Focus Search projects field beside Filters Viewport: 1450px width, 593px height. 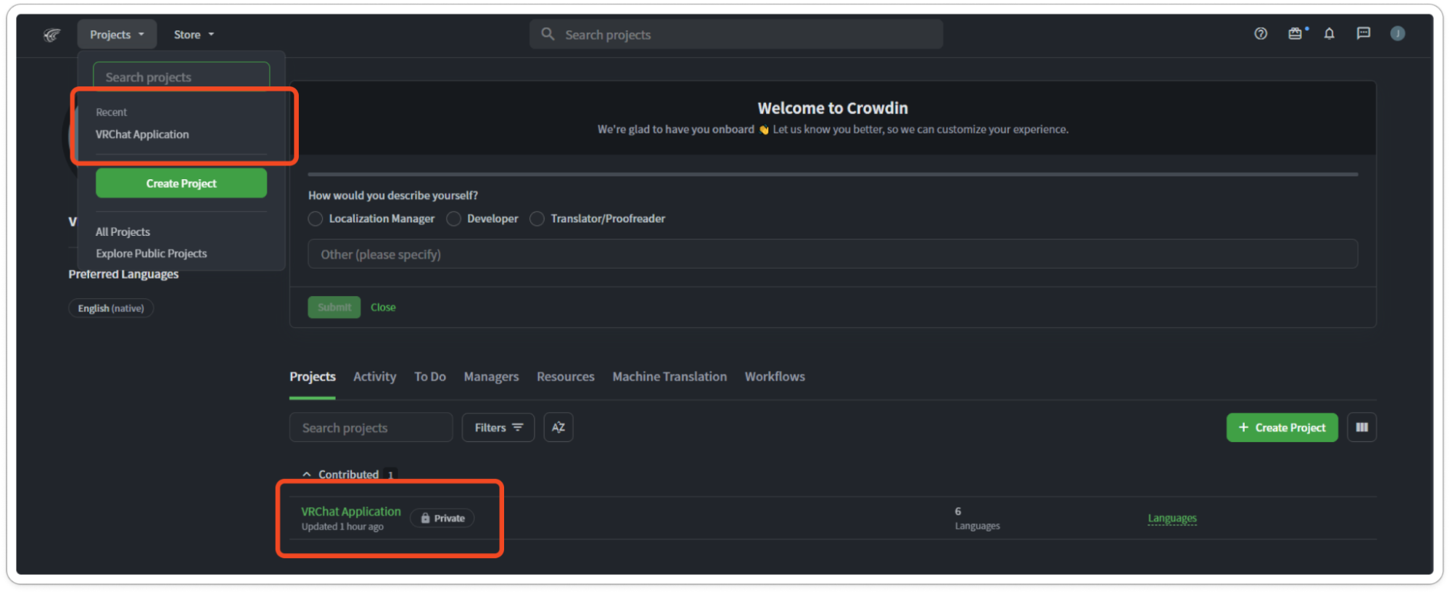click(x=371, y=428)
